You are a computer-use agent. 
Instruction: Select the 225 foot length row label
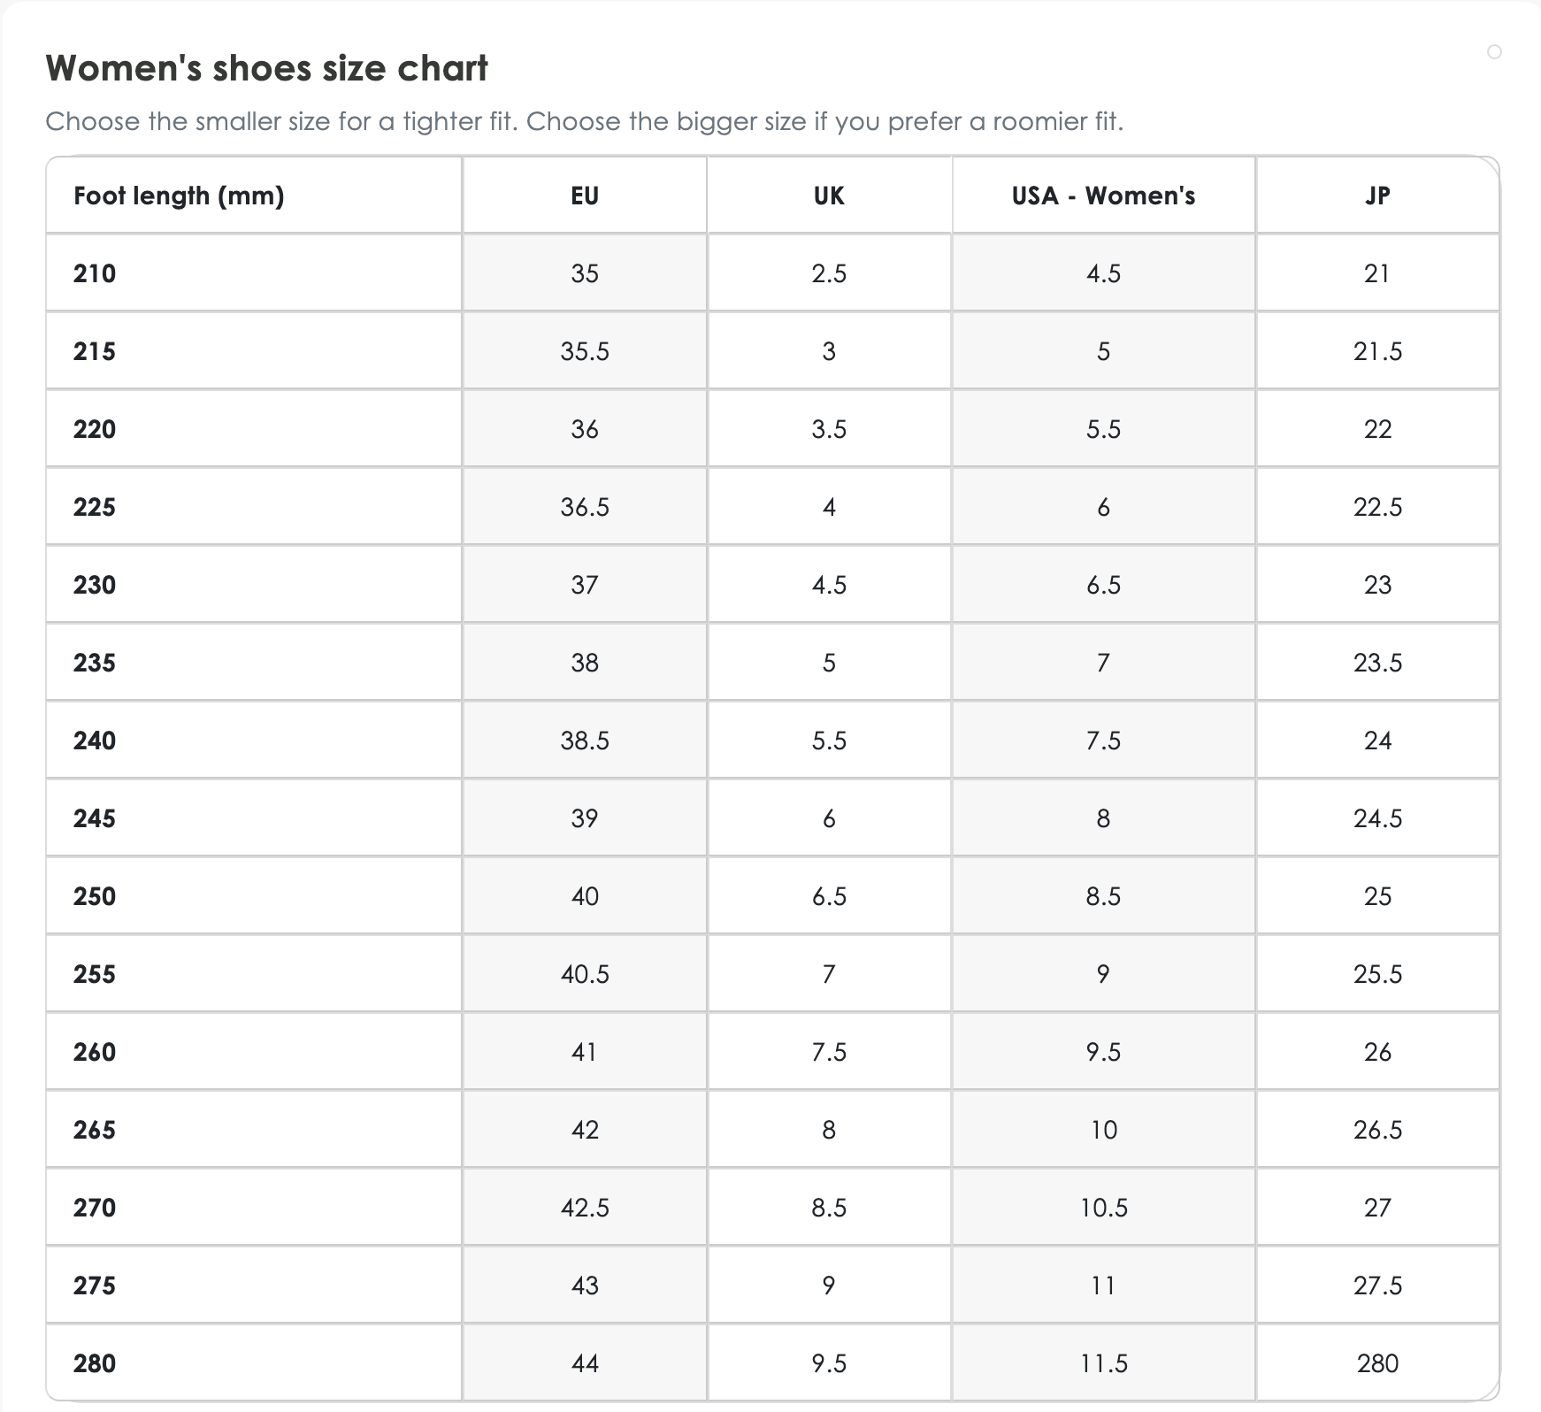click(95, 507)
